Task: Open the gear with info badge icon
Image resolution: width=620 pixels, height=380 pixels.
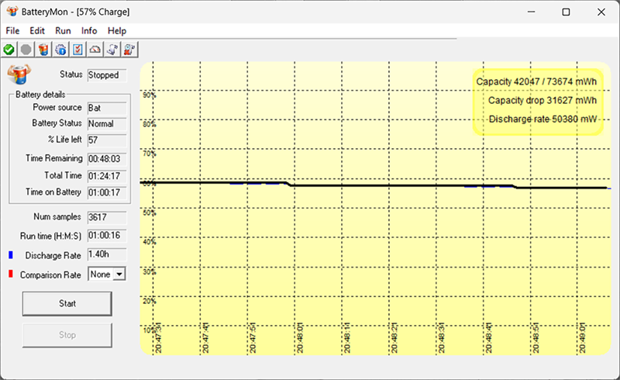Action: click(60, 50)
